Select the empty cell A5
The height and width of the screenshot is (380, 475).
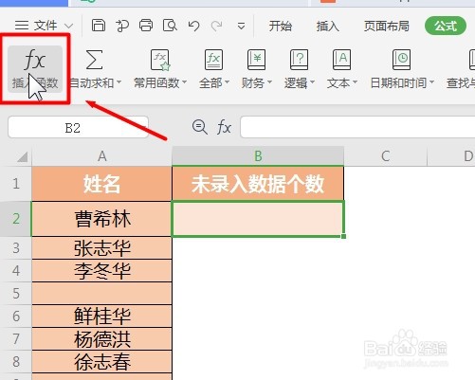[101, 294]
